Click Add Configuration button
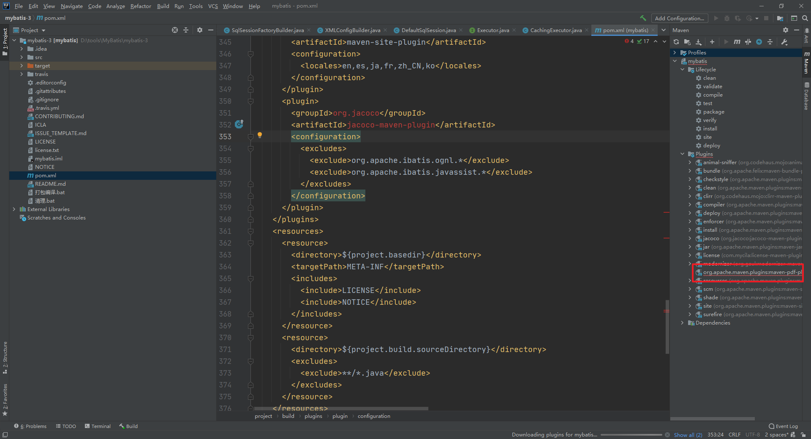 point(679,18)
